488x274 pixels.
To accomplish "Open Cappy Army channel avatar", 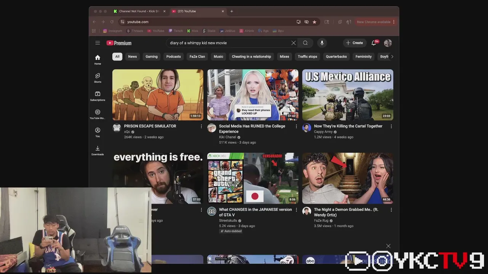I will (x=307, y=128).
